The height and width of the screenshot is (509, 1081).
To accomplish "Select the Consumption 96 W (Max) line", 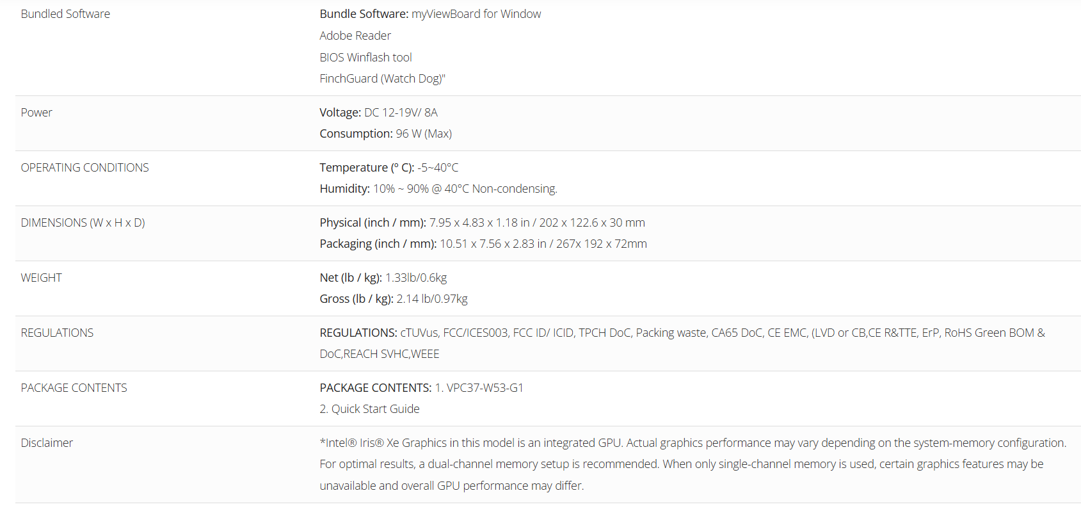I will (x=385, y=134).
